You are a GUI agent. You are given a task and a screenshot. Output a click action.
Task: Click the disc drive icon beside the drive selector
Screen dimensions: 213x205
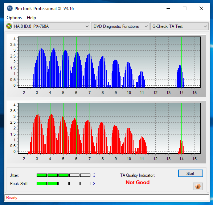9,26
